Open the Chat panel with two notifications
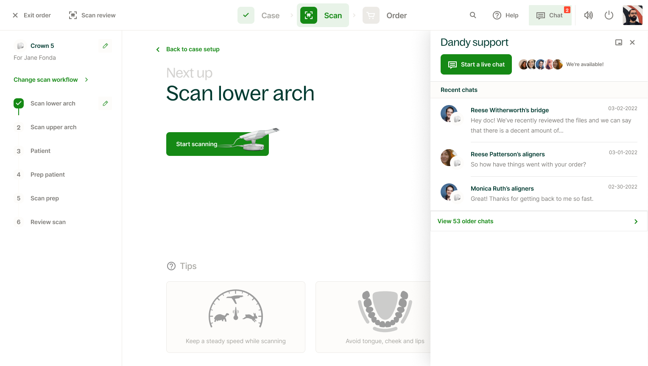648x366 pixels. pyautogui.click(x=550, y=15)
